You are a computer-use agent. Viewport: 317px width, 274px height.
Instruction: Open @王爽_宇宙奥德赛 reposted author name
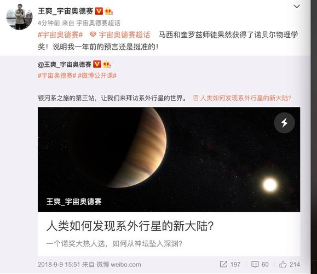point(65,65)
